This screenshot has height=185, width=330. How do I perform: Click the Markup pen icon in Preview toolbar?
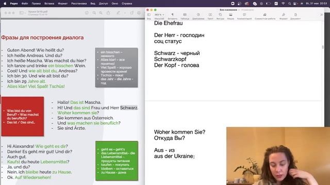(118, 13)
